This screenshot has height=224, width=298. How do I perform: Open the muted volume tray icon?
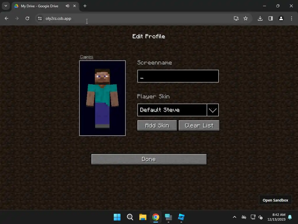(260, 217)
